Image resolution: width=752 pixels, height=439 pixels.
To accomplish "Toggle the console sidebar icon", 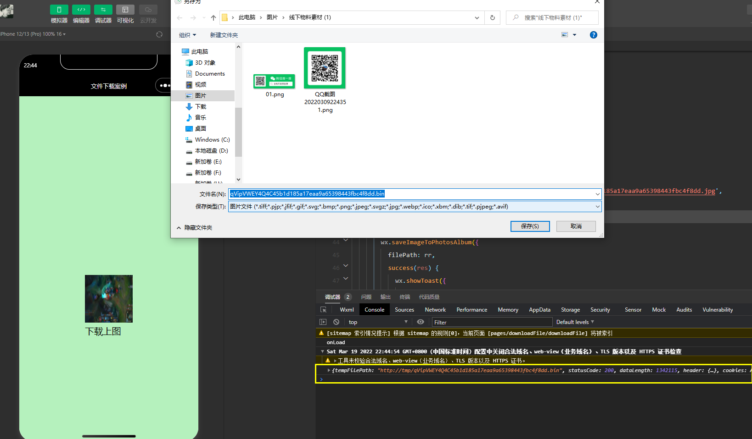I will [x=323, y=322].
